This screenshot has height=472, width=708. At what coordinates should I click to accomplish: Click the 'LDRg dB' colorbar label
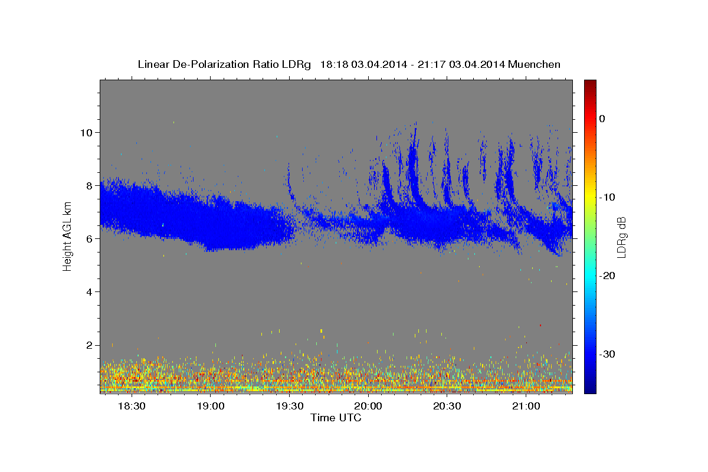tap(621, 237)
